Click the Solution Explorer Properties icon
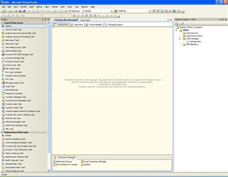The image size is (228, 177). 177,24
